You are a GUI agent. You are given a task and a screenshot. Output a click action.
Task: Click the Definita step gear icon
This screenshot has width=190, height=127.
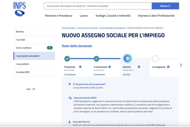(127, 58)
